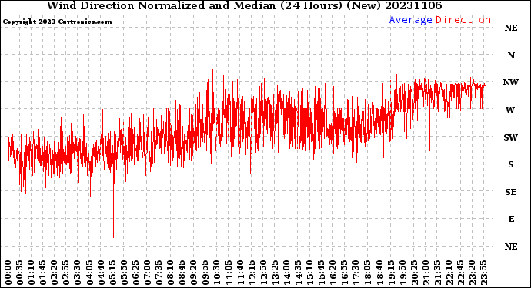The height and width of the screenshot is (288, 531).
Task: Click the 22:10 time axis label
Action: point(449,273)
